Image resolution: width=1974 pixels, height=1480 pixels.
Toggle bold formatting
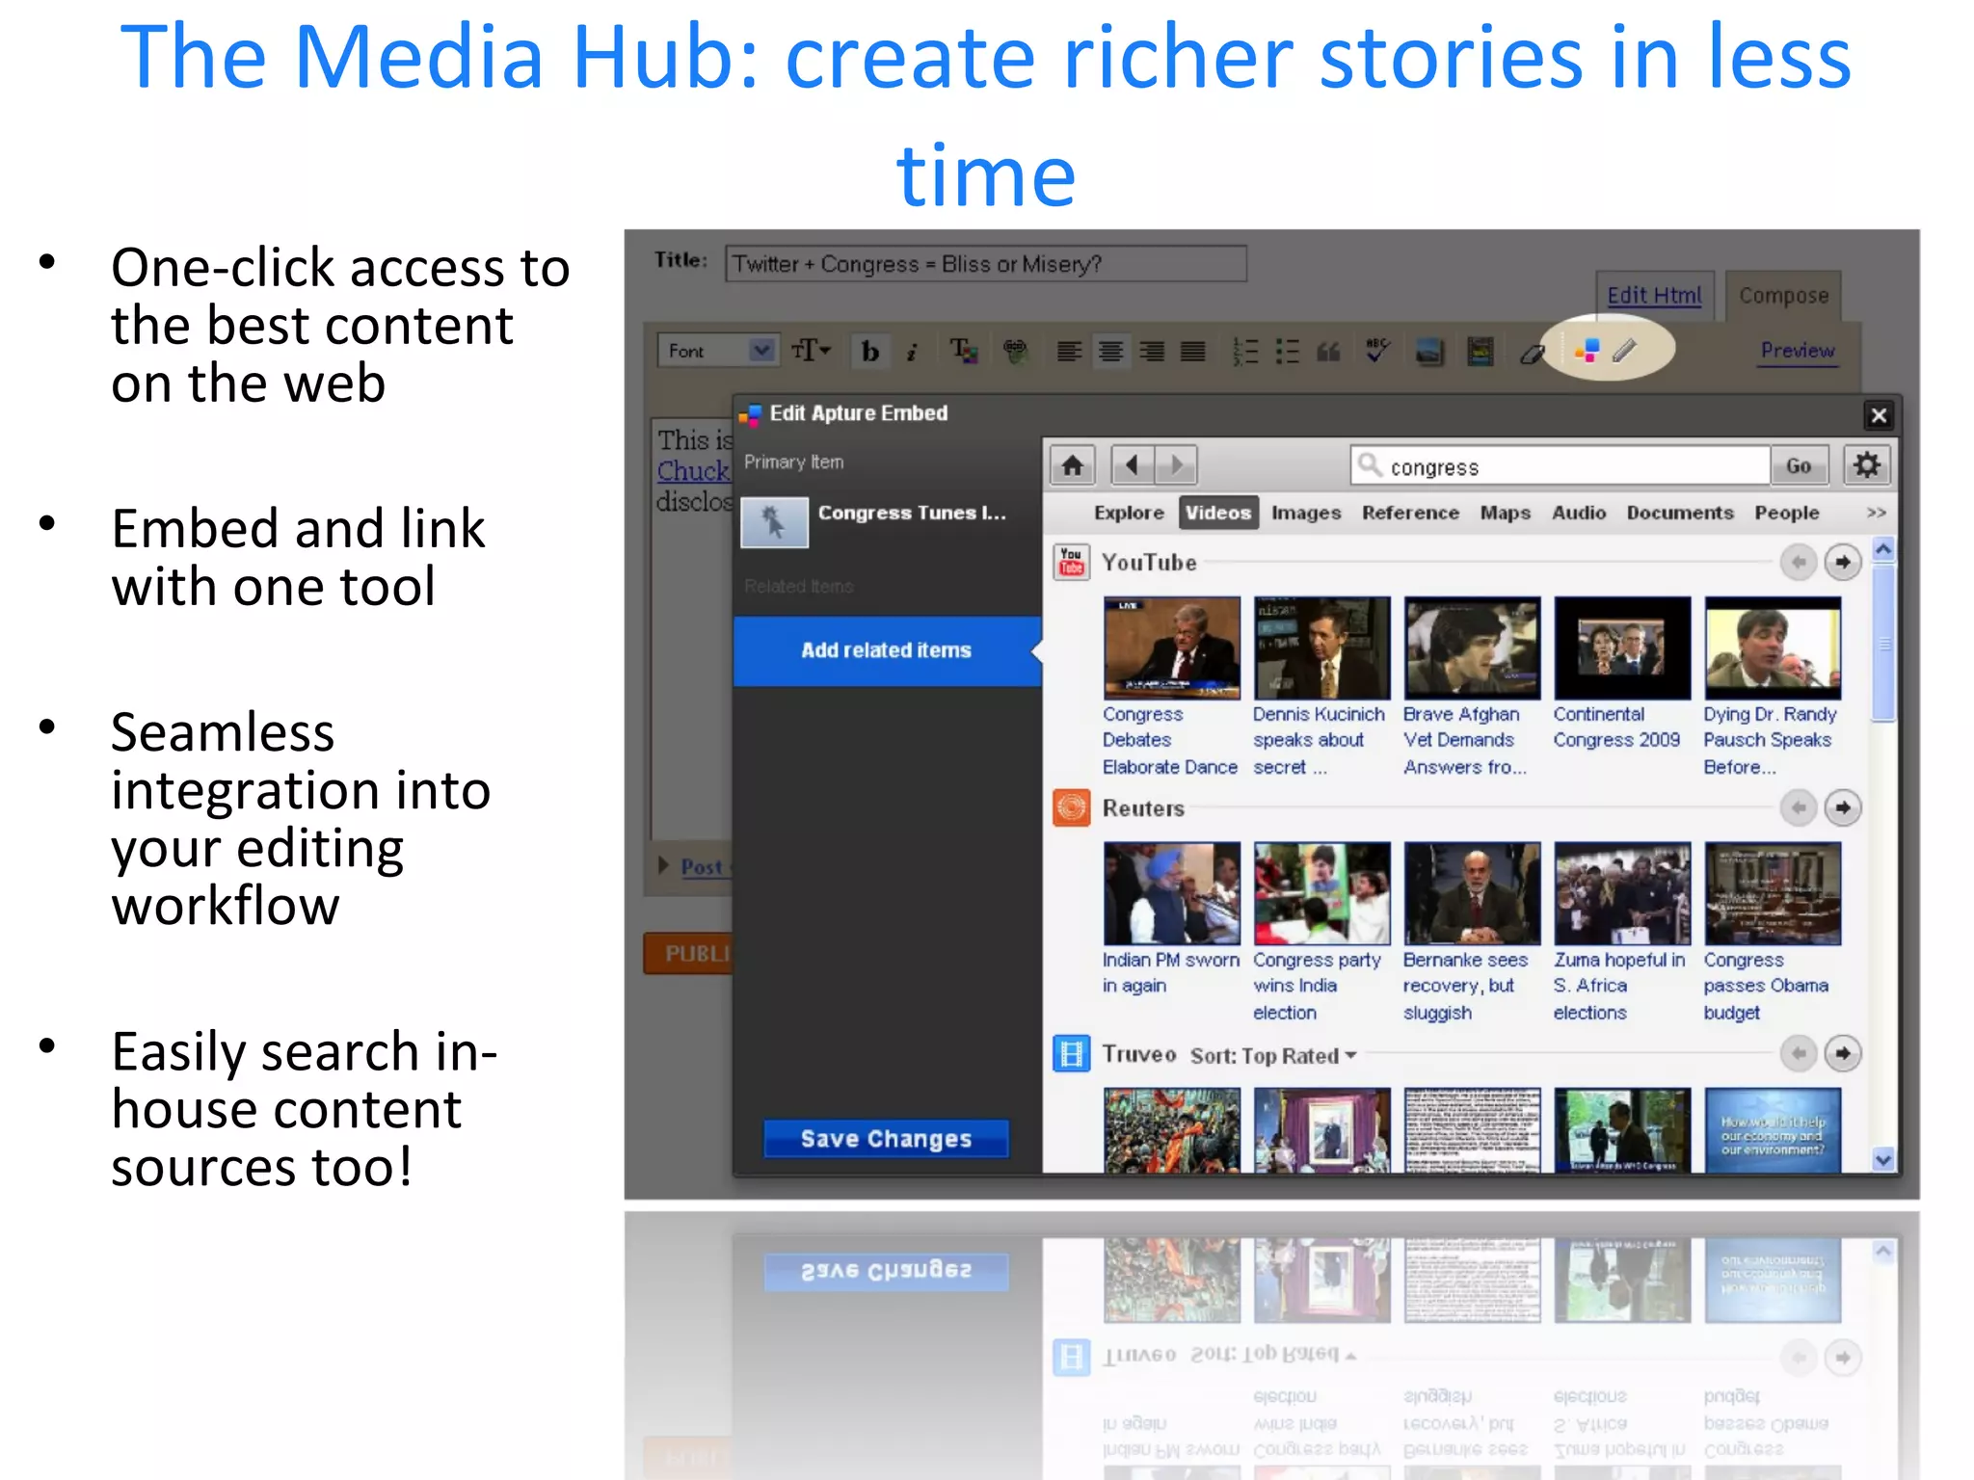870,352
